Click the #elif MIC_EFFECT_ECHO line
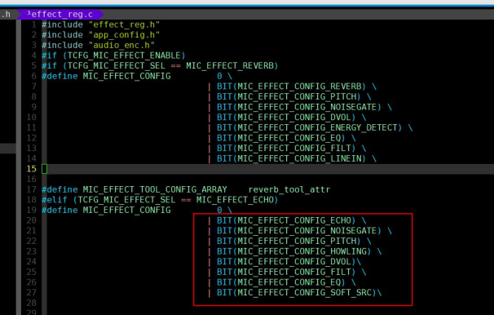The height and width of the screenshot is (315, 494). [x=160, y=200]
